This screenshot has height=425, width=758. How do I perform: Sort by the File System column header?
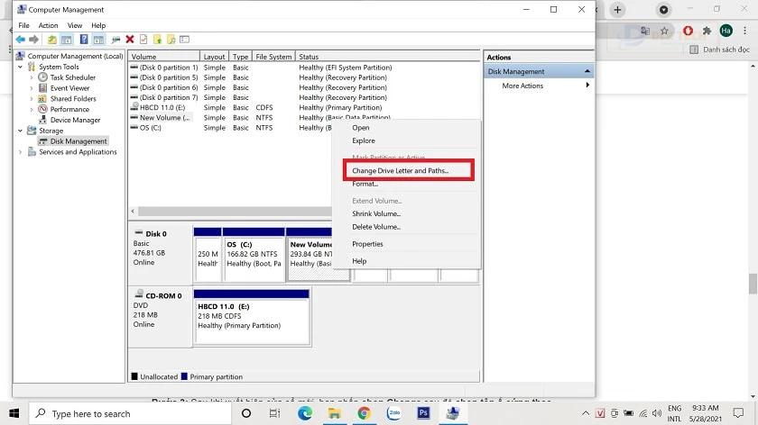[x=273, y=57]
